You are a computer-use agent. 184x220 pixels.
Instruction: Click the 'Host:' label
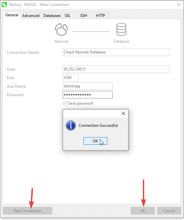pos(11,69)
